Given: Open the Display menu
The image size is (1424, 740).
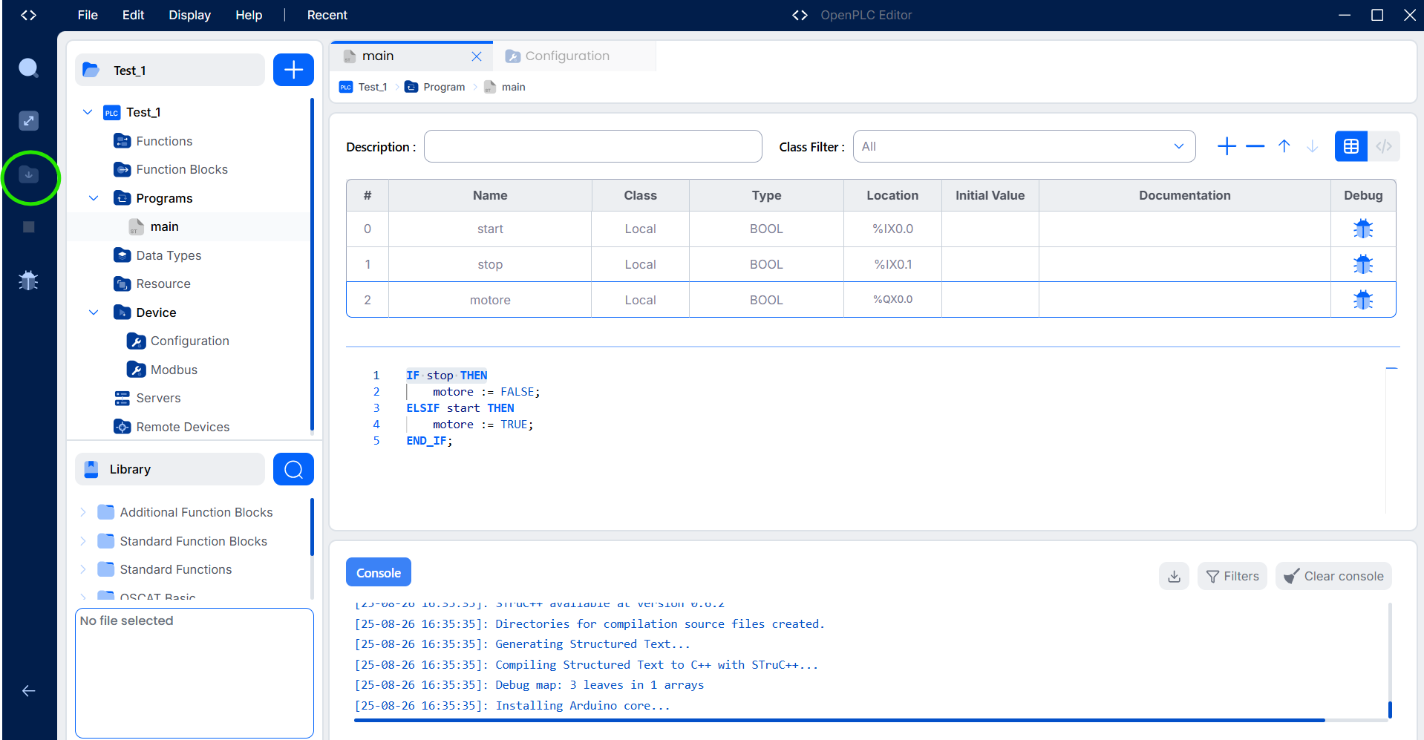Looking at the screenshot, I should pos(189,15).
